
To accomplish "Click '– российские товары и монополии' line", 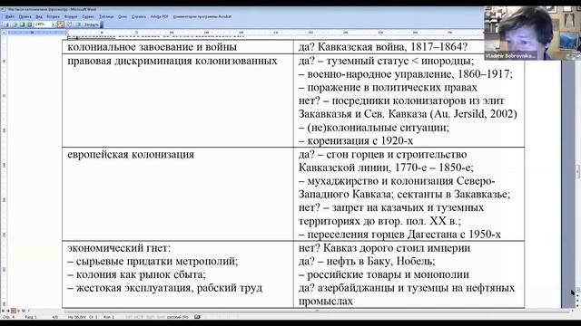I will pos(384,274).
